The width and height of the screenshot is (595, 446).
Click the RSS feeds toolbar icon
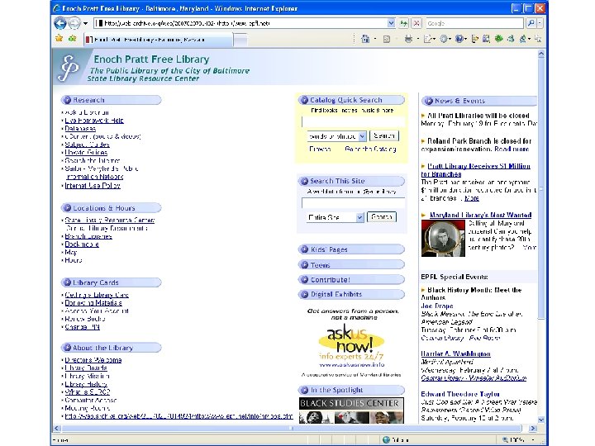coord(387,39)
